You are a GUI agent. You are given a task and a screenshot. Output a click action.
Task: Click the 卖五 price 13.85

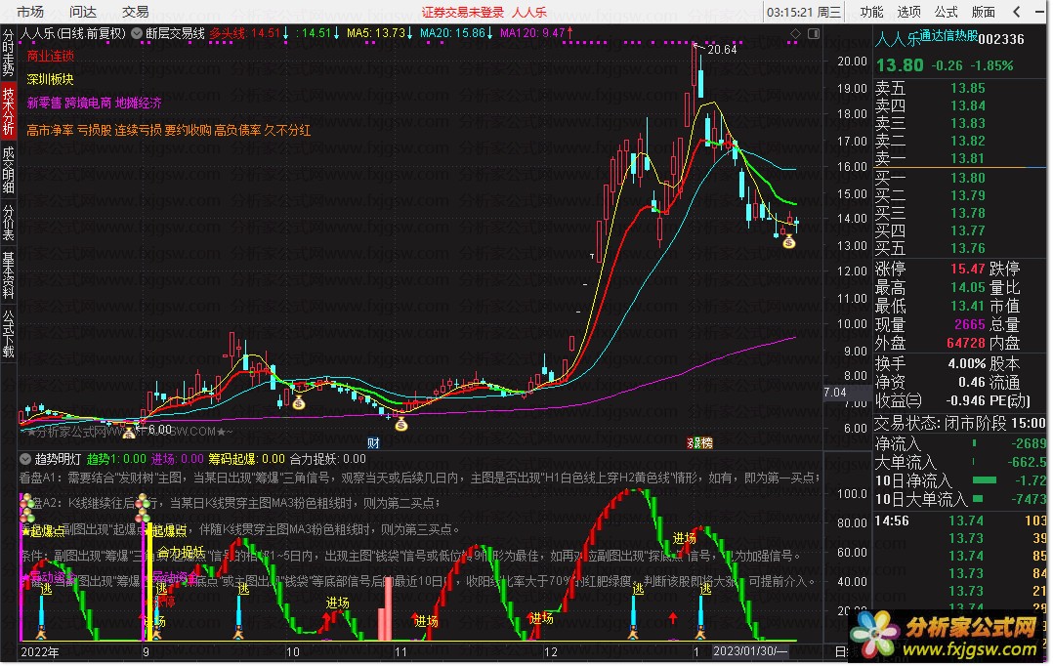click(968, 88)
